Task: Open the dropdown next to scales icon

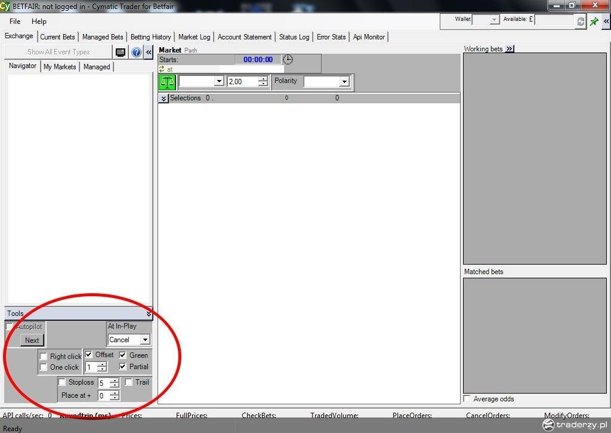Action: tap(219, 82)
